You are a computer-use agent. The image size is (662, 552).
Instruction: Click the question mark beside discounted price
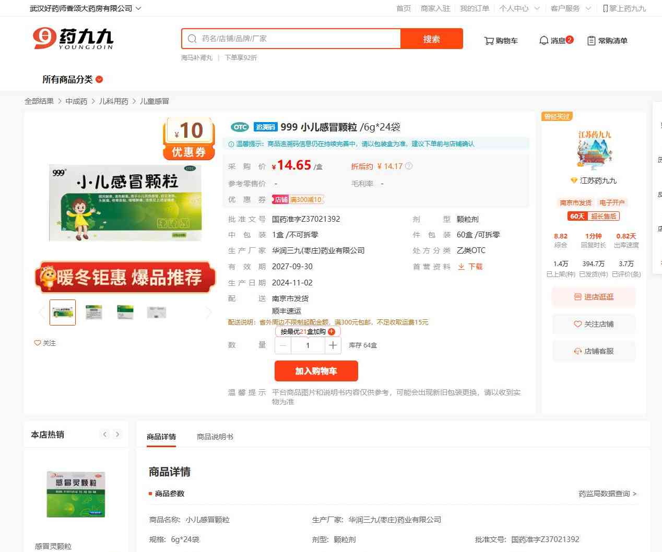click(409, 166)
